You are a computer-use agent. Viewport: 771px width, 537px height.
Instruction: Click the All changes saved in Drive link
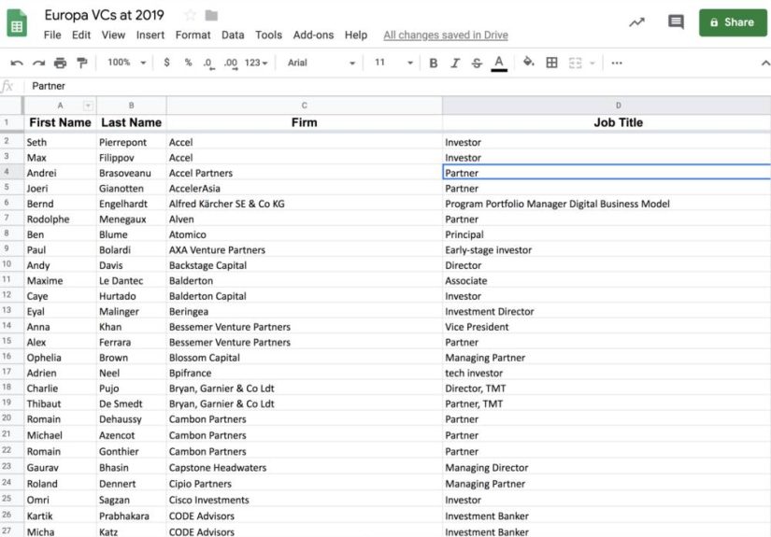[x=446, y=35]
